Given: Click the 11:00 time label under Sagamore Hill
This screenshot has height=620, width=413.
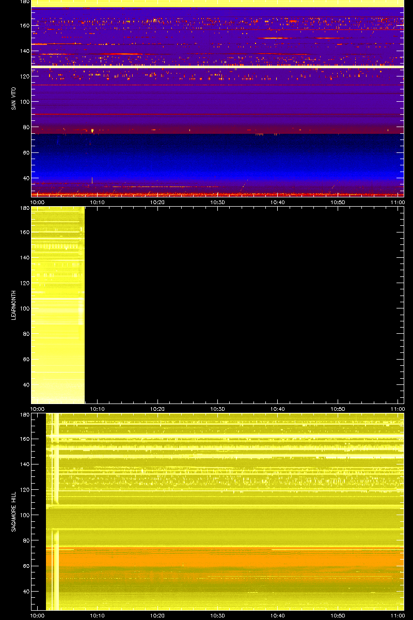Looking at the screenshot, I should tap(398, 616).
